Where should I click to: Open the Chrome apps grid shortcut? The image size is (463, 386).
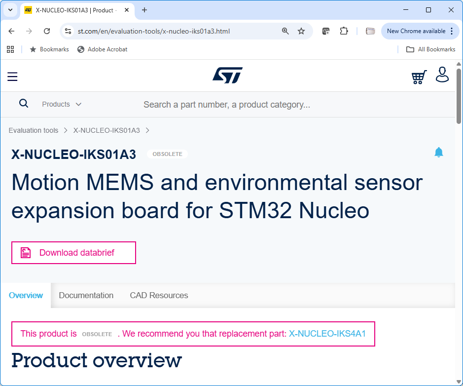click(x=10, y=49)
